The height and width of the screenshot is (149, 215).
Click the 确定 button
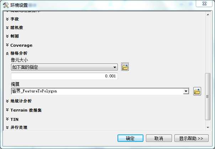click(x=130, y=138)
